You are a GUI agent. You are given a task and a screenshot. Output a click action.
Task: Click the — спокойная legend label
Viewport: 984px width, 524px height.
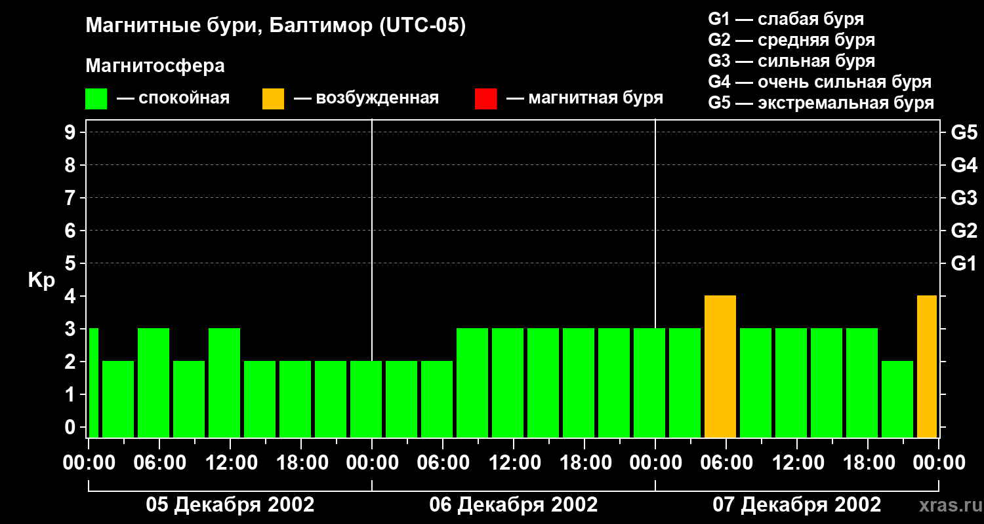tap(173, 99)
